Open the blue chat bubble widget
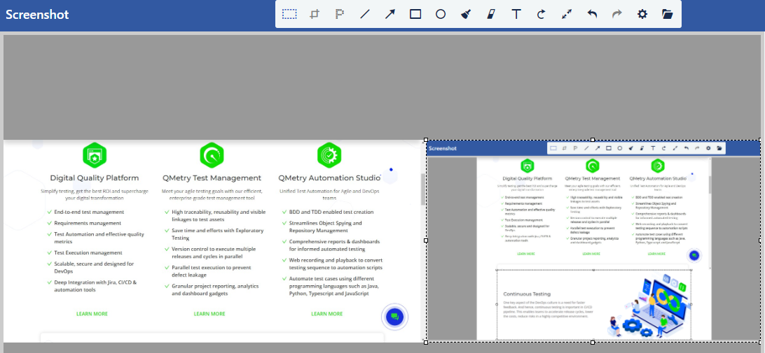The image size is (765, 353). [394, 317]
